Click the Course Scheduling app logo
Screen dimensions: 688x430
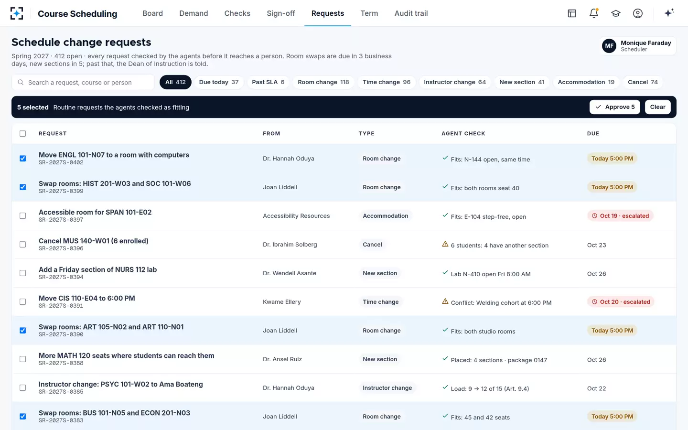(17, 13)
